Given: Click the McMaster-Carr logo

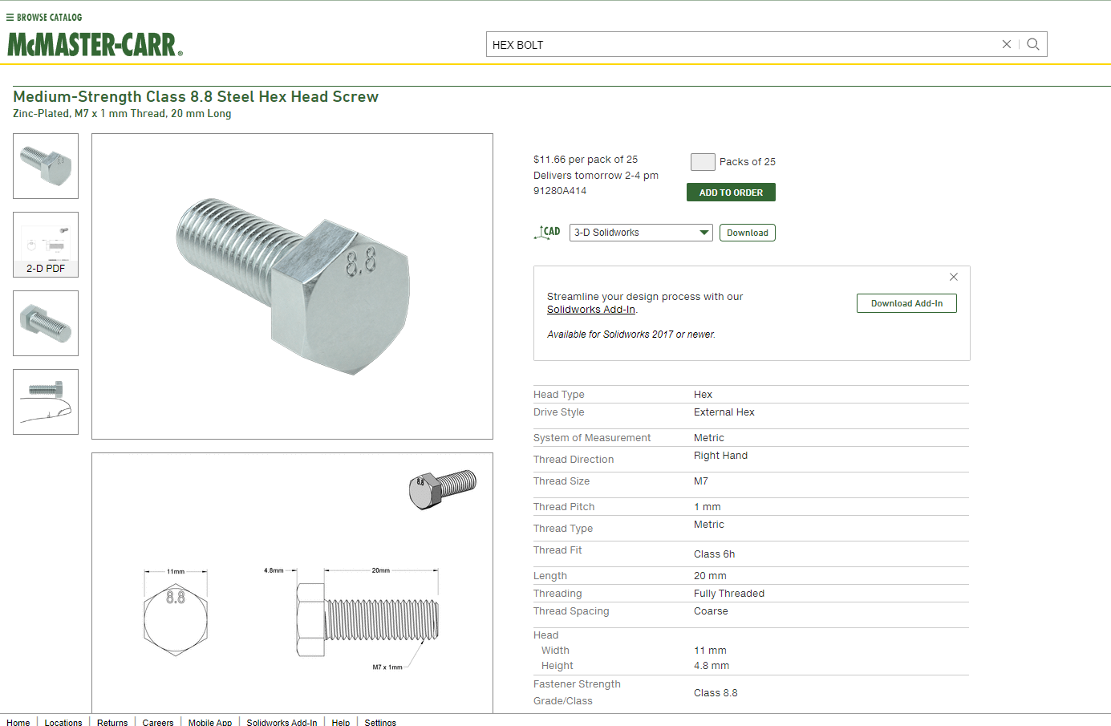Looking at the screenshot, I should coord(95,44).
